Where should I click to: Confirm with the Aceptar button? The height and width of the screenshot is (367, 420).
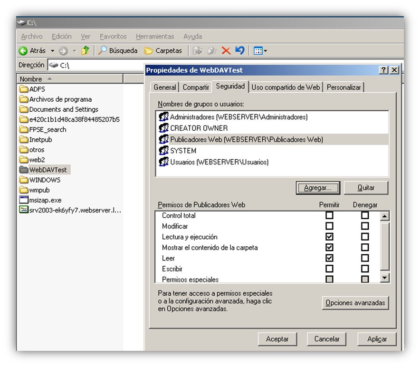(277, 339)
